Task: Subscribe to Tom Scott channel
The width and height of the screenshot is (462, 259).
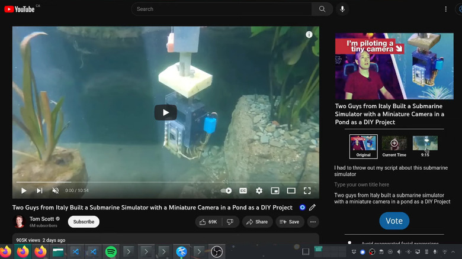Action: (84, 222)
